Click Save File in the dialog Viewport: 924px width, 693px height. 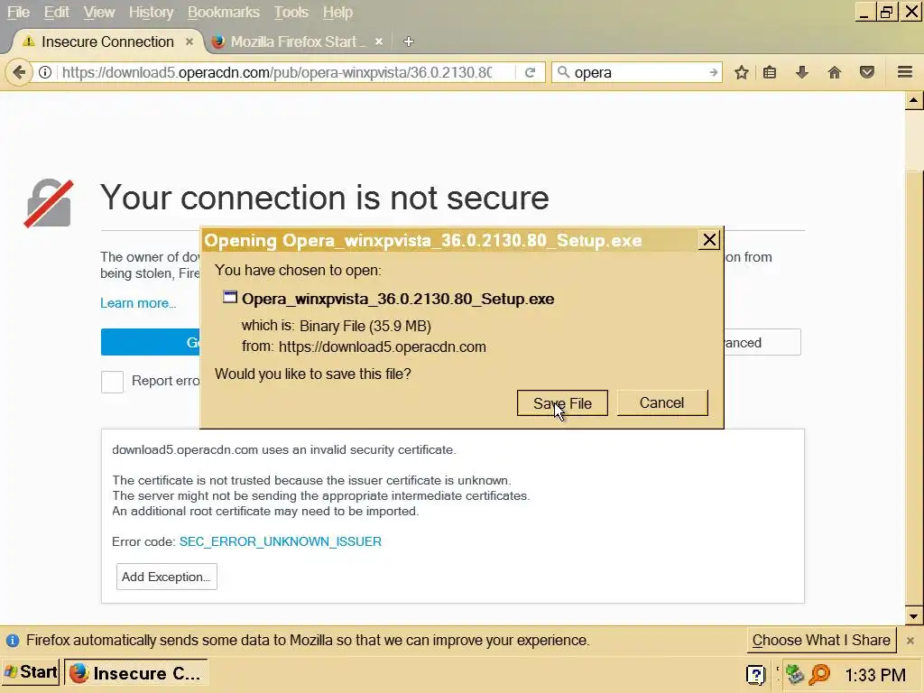[562, 403]
